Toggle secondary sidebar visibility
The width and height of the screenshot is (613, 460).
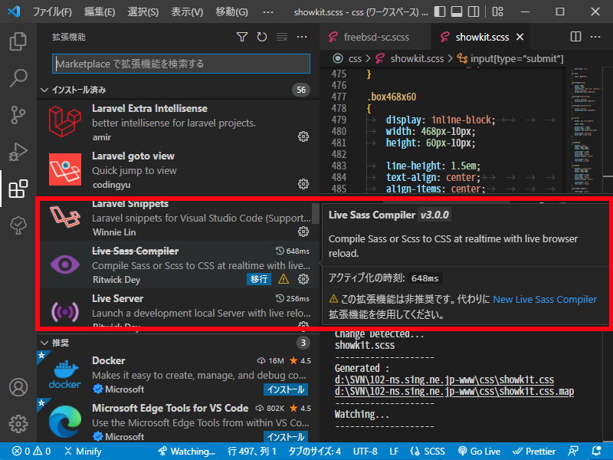tap(474, 11)
